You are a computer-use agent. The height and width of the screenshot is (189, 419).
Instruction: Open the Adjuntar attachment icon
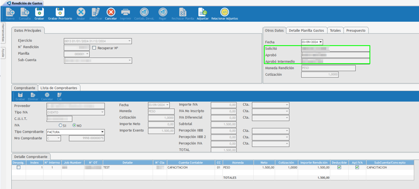pyautogui.click(x=202, y=12)
